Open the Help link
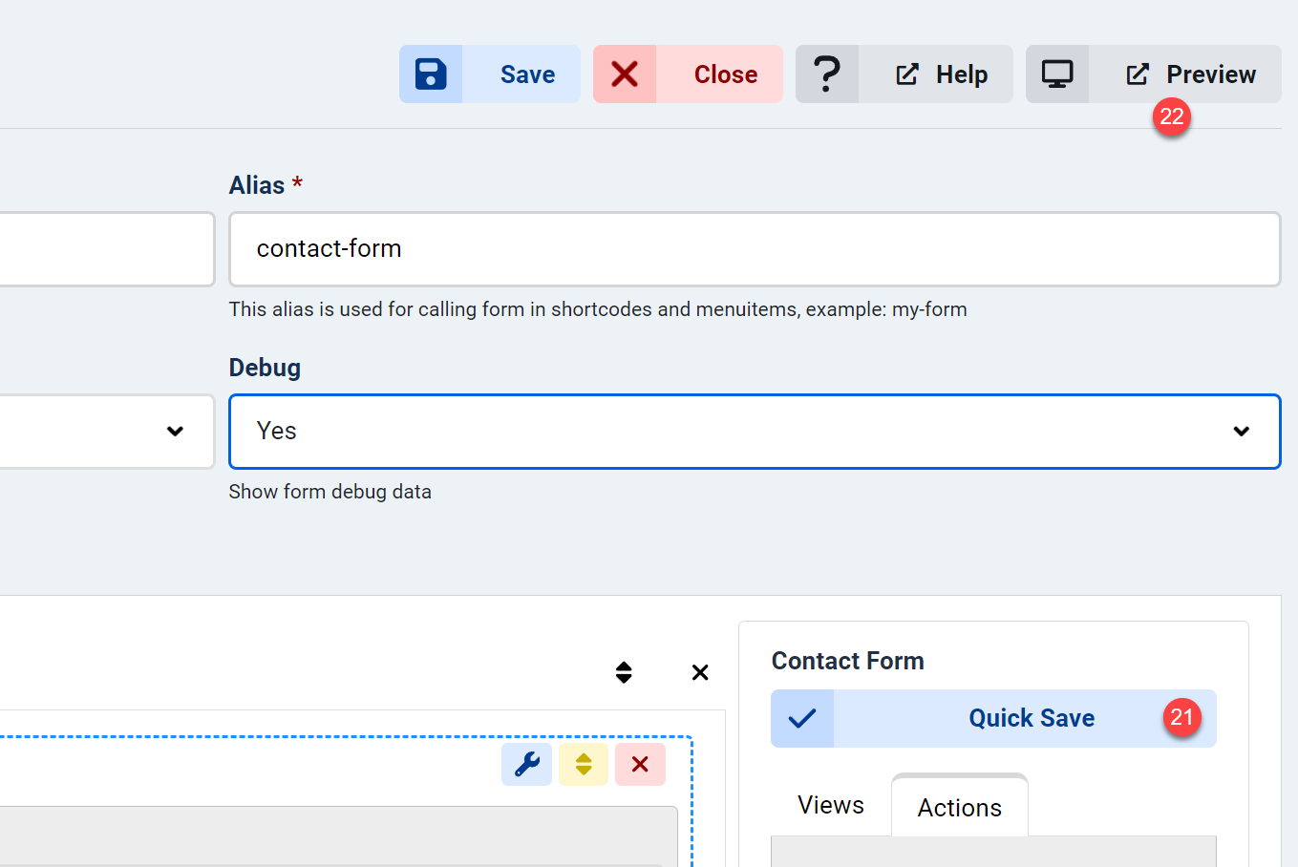The width and height of the screenshot is (1298, 867). point(941,74)
